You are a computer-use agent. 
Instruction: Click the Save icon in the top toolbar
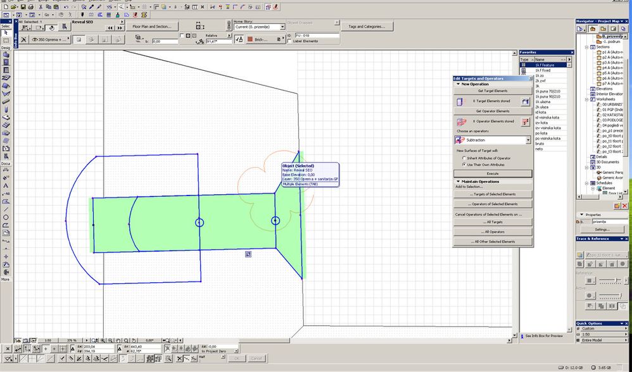[23, 6]
